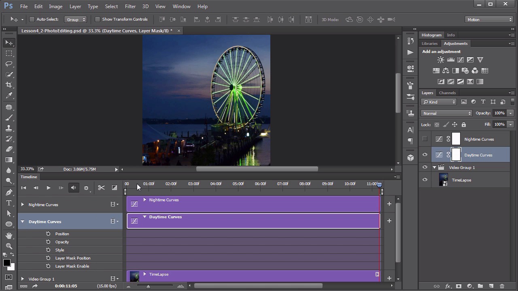This screenshot has height=291, width=518.
Task: Collapse Video Group 1 in Layers panel
Action: [434, 167]
